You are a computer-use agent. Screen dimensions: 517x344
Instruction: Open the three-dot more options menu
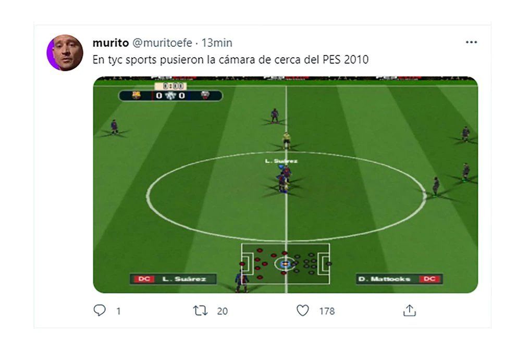coord(471,42)
